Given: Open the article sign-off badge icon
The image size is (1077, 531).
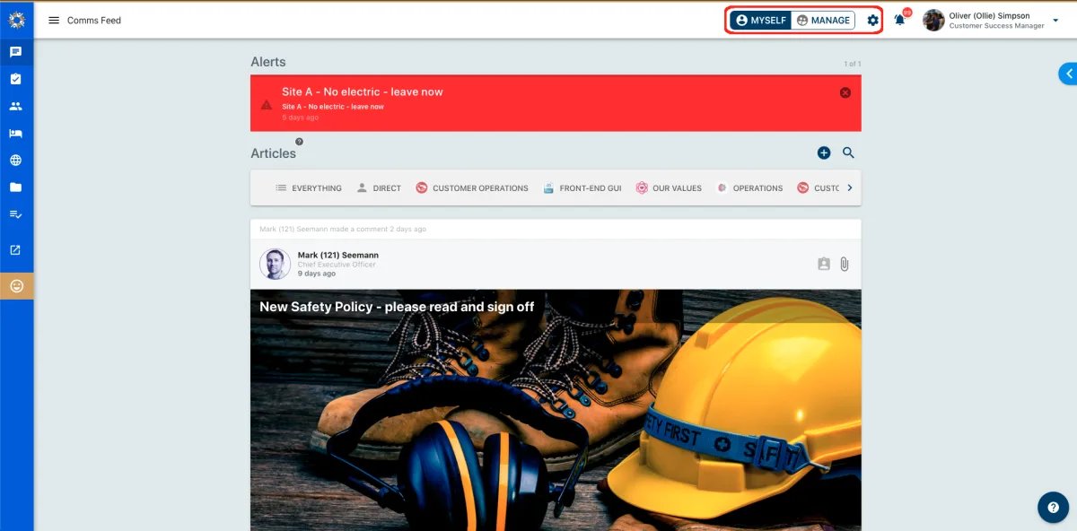Looking at the screenshot, I should point(824,264).
